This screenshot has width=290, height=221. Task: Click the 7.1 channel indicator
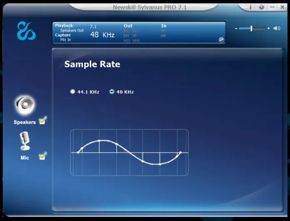(x=93, y=27)
